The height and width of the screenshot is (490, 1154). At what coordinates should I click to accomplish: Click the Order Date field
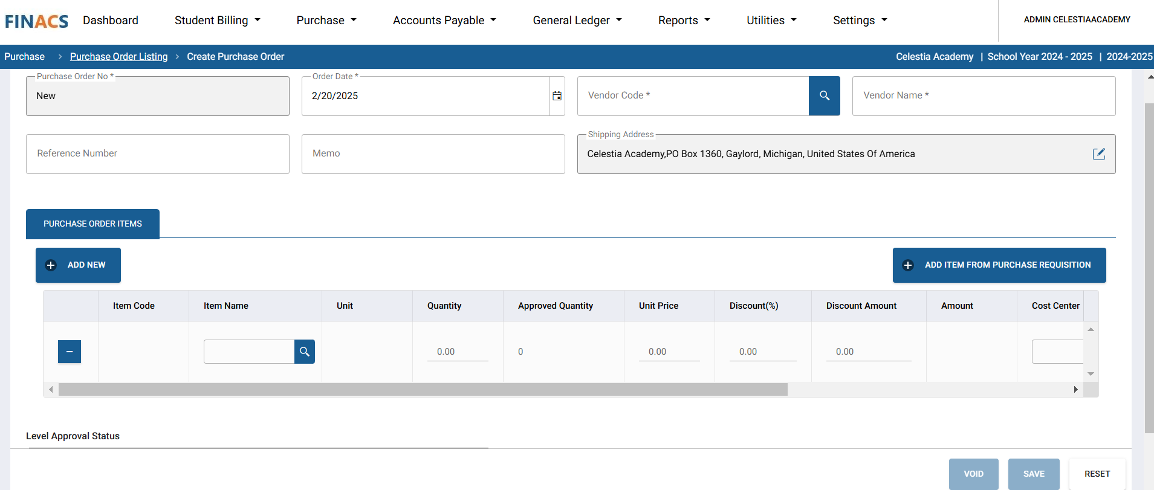(x=426, y=96)
